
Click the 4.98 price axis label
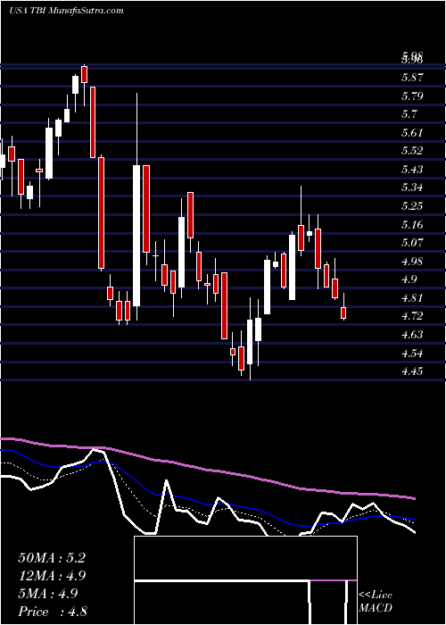(x=412, y=261)
